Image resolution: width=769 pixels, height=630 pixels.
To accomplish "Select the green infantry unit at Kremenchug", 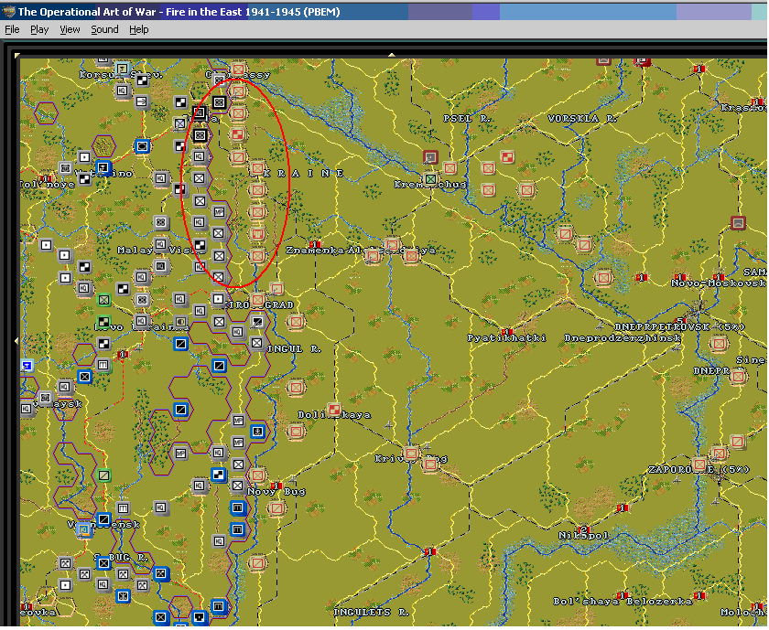I will tap(430, 179).
